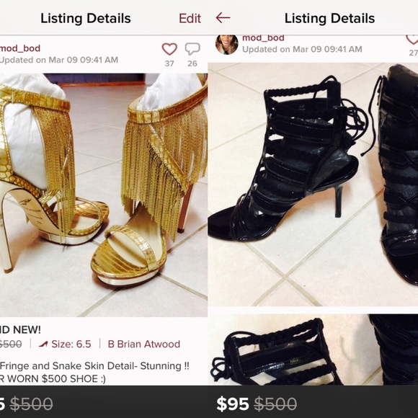The image size is (418, 418).
Task: Click Edit on the left listing
Action: click(x=190, y=19)
